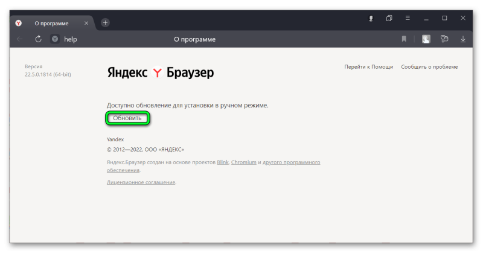Open the Blink project link

click(223, 162)
